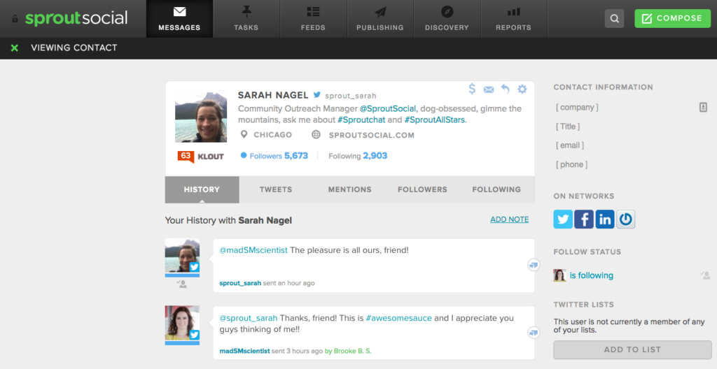This screenshot has height=369, width=717.
Task: Open the Discovery section
Action: coord(447,19)
